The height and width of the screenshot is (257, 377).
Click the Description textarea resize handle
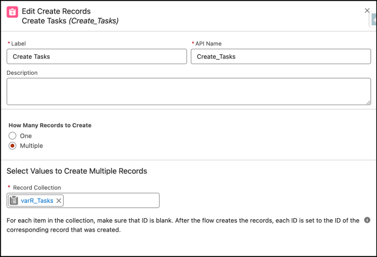367,101
